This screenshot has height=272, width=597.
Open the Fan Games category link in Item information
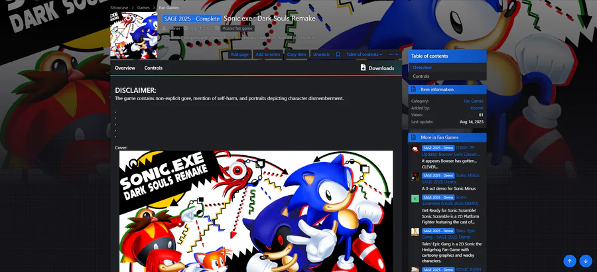click(x=473, y=102)
